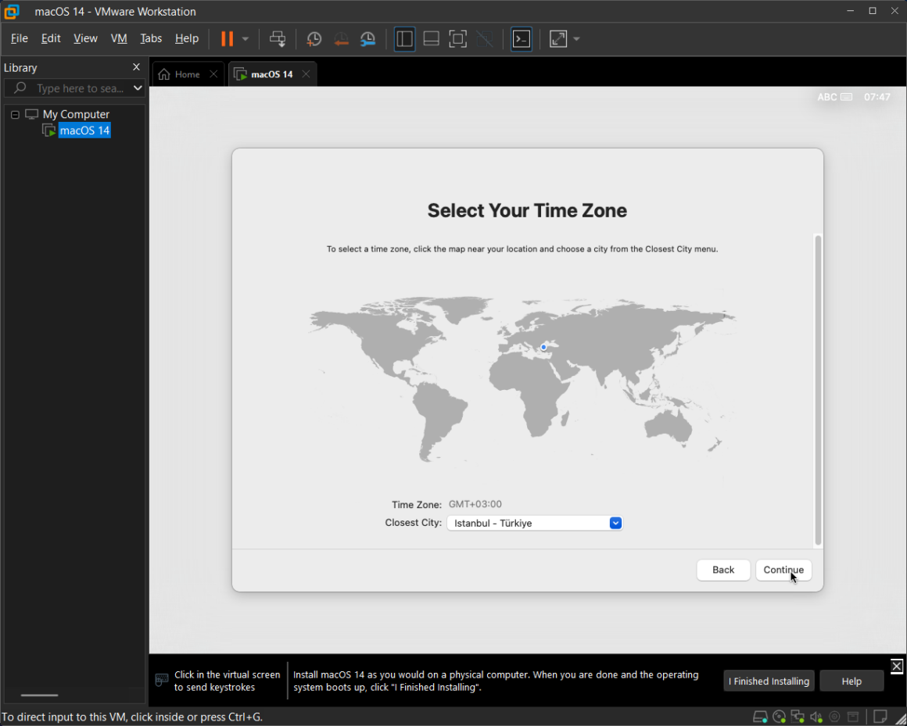Open the stretch display dropdown arrow
This screenshot has height=726, width=907.
tap(576, 39)
